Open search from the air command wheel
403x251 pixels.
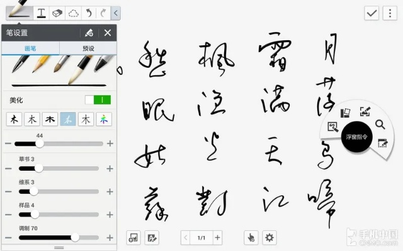pyautogui.click(x=380, y=125)
